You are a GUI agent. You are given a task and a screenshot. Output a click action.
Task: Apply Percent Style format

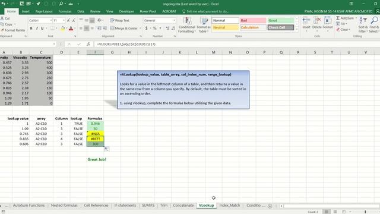click(154, 29)
